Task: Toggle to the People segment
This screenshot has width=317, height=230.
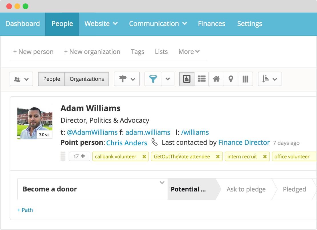Action: click(x=51, y=79)
